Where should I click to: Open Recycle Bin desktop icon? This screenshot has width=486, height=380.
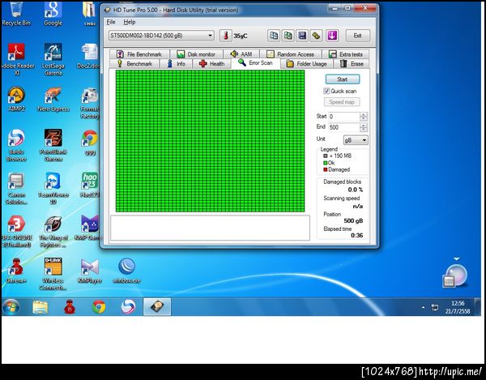click(16, 13)
